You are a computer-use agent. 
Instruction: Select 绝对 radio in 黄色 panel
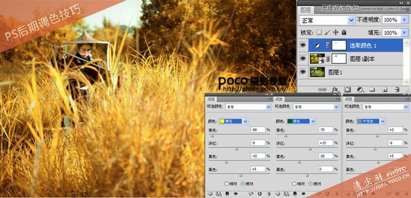pyautogui.click(x=242, y=184)
